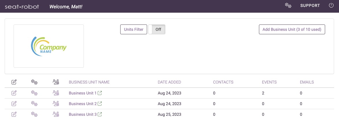The width and height of the screenshot is (339, 125).
Task: Click the Welcome, Matt! greeting text
Action: 66,7
